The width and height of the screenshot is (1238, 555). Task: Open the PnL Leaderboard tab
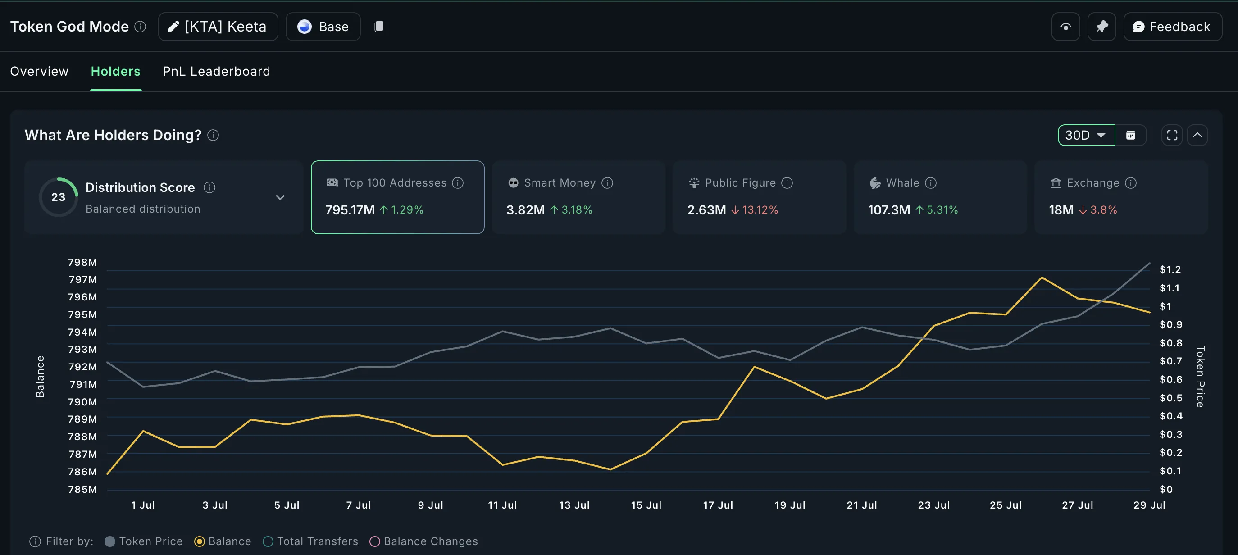point(216,71)
